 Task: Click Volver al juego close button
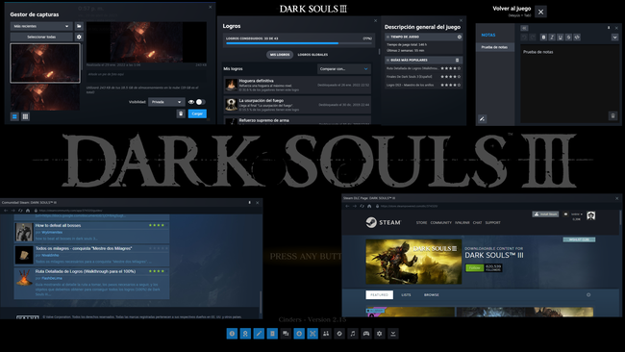[541, 12]
